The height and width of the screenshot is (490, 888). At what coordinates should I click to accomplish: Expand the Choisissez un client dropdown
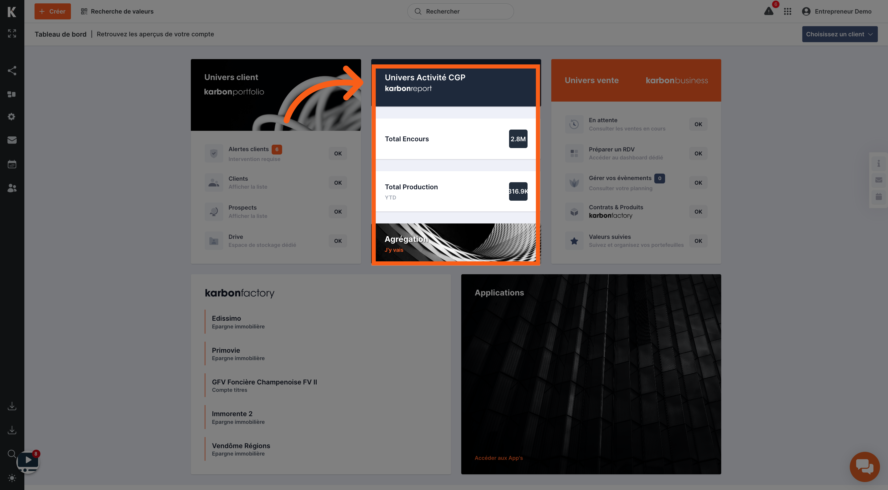tap(839, 34)
